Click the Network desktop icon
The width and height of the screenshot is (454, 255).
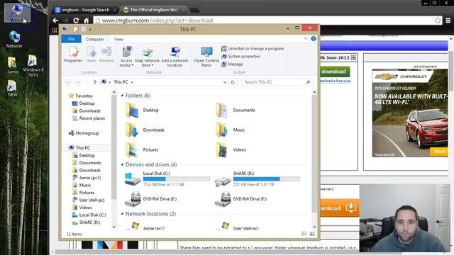tap(14, 39)
